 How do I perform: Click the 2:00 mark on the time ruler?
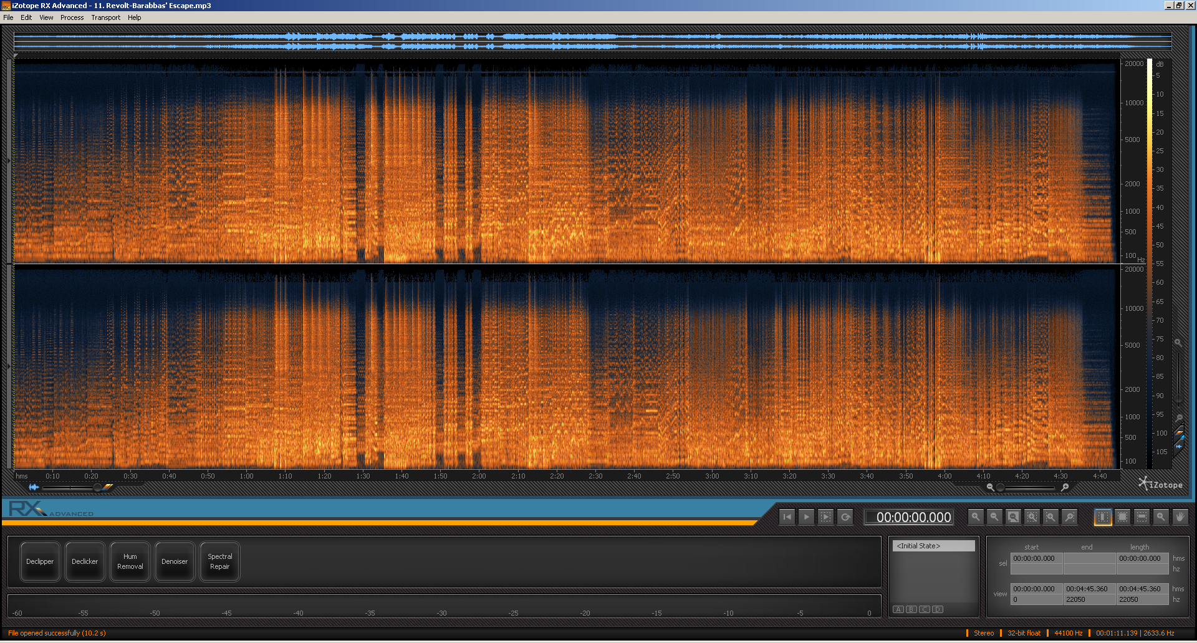point(479,476)
